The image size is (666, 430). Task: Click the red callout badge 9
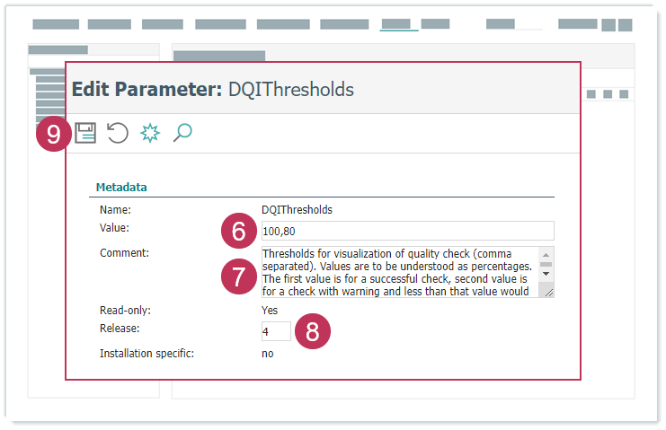(54, 135)
